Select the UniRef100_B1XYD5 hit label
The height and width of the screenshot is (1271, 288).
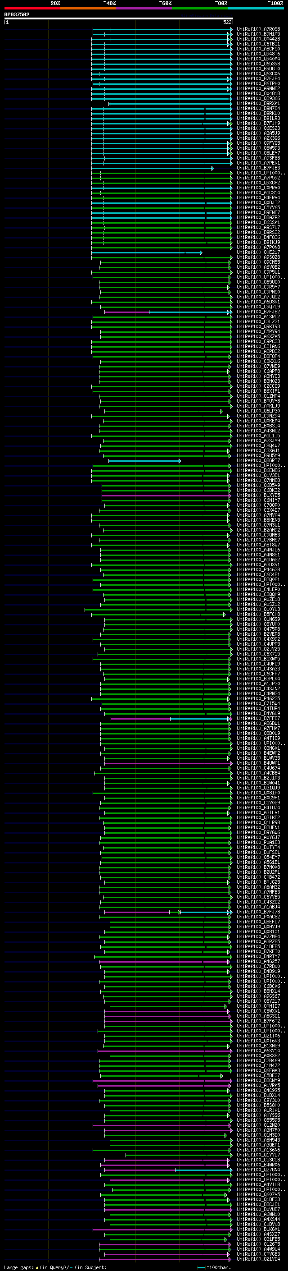258,496
